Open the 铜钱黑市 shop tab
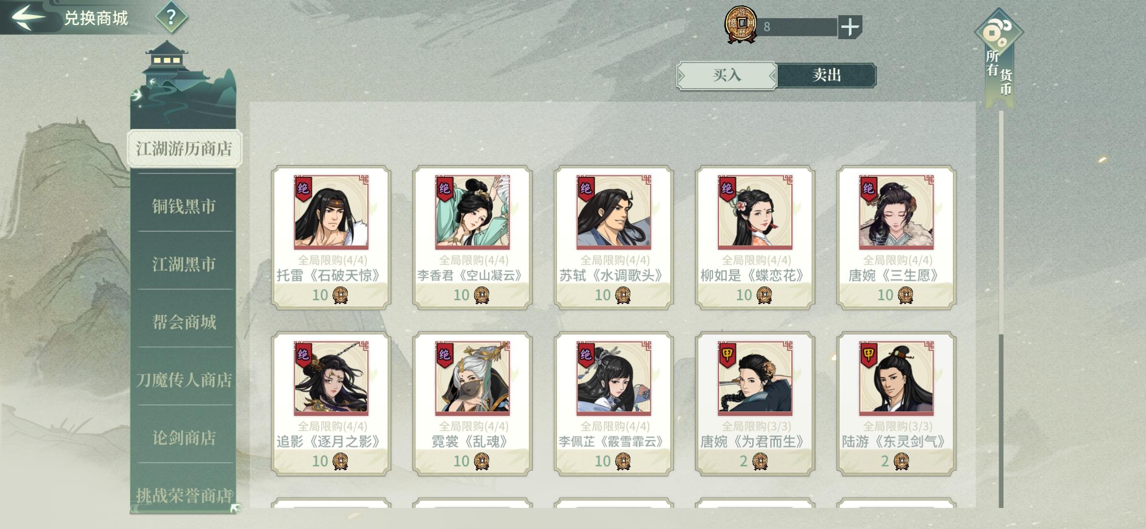Viewport: 1146px width, 529px height. click(184, 206)
